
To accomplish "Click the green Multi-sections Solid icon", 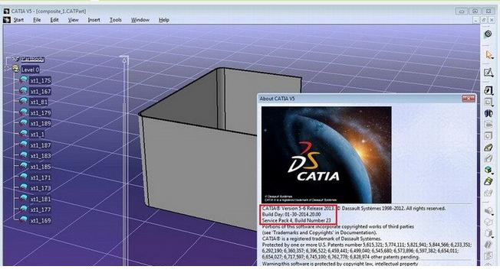I will pyautogui.click(x=488, y=181).
